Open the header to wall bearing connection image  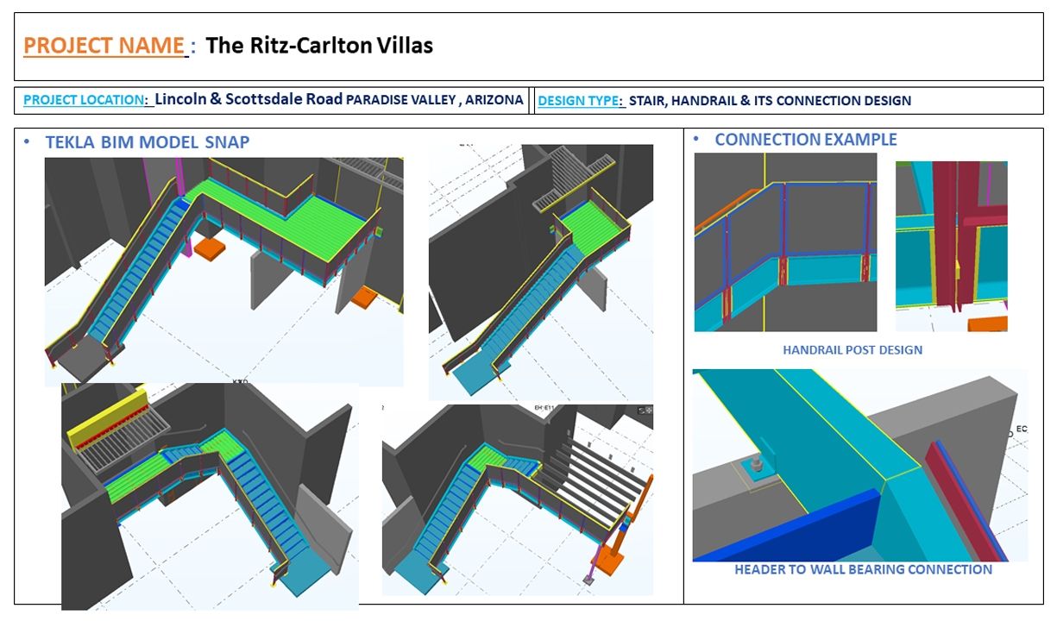(860, 466)
